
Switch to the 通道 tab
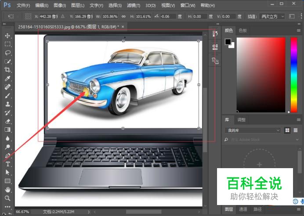[x=243, y=209]
